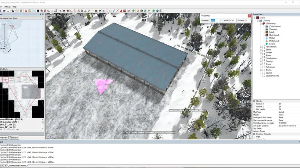Collapse the Scene root node
This screenshot has height=168, width=300.
[255, 18]
